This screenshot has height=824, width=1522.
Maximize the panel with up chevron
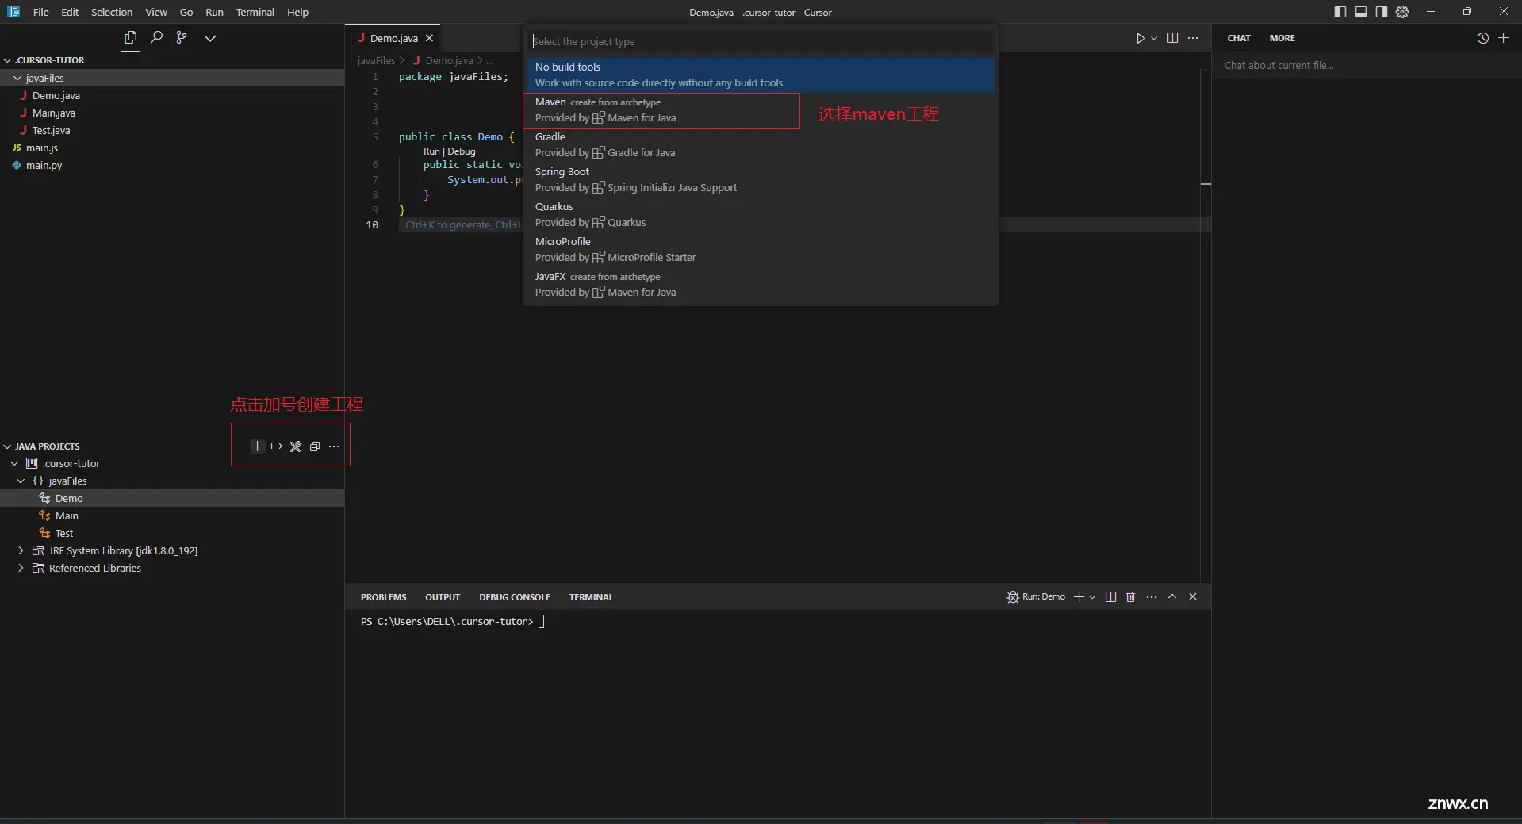tap(1172, 597)
